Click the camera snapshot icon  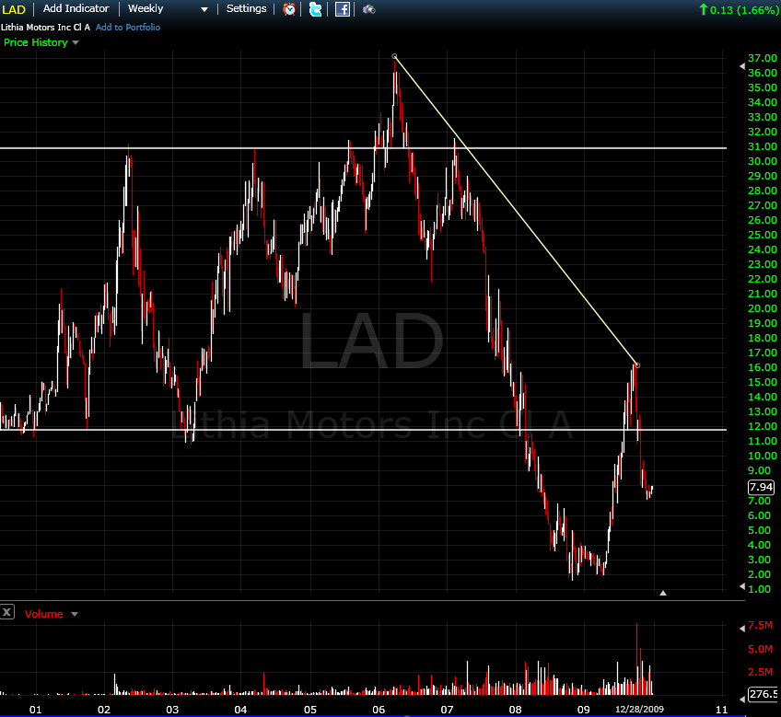369,9
